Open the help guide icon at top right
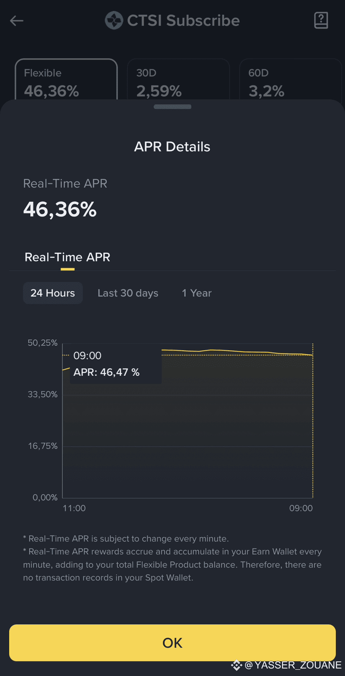The width and height of the screenshot is (345, 676). [321, 20]
